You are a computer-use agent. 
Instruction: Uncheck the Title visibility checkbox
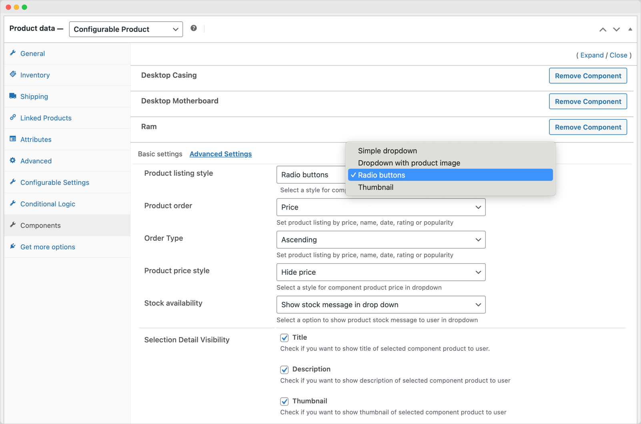[x=284, y=338]
